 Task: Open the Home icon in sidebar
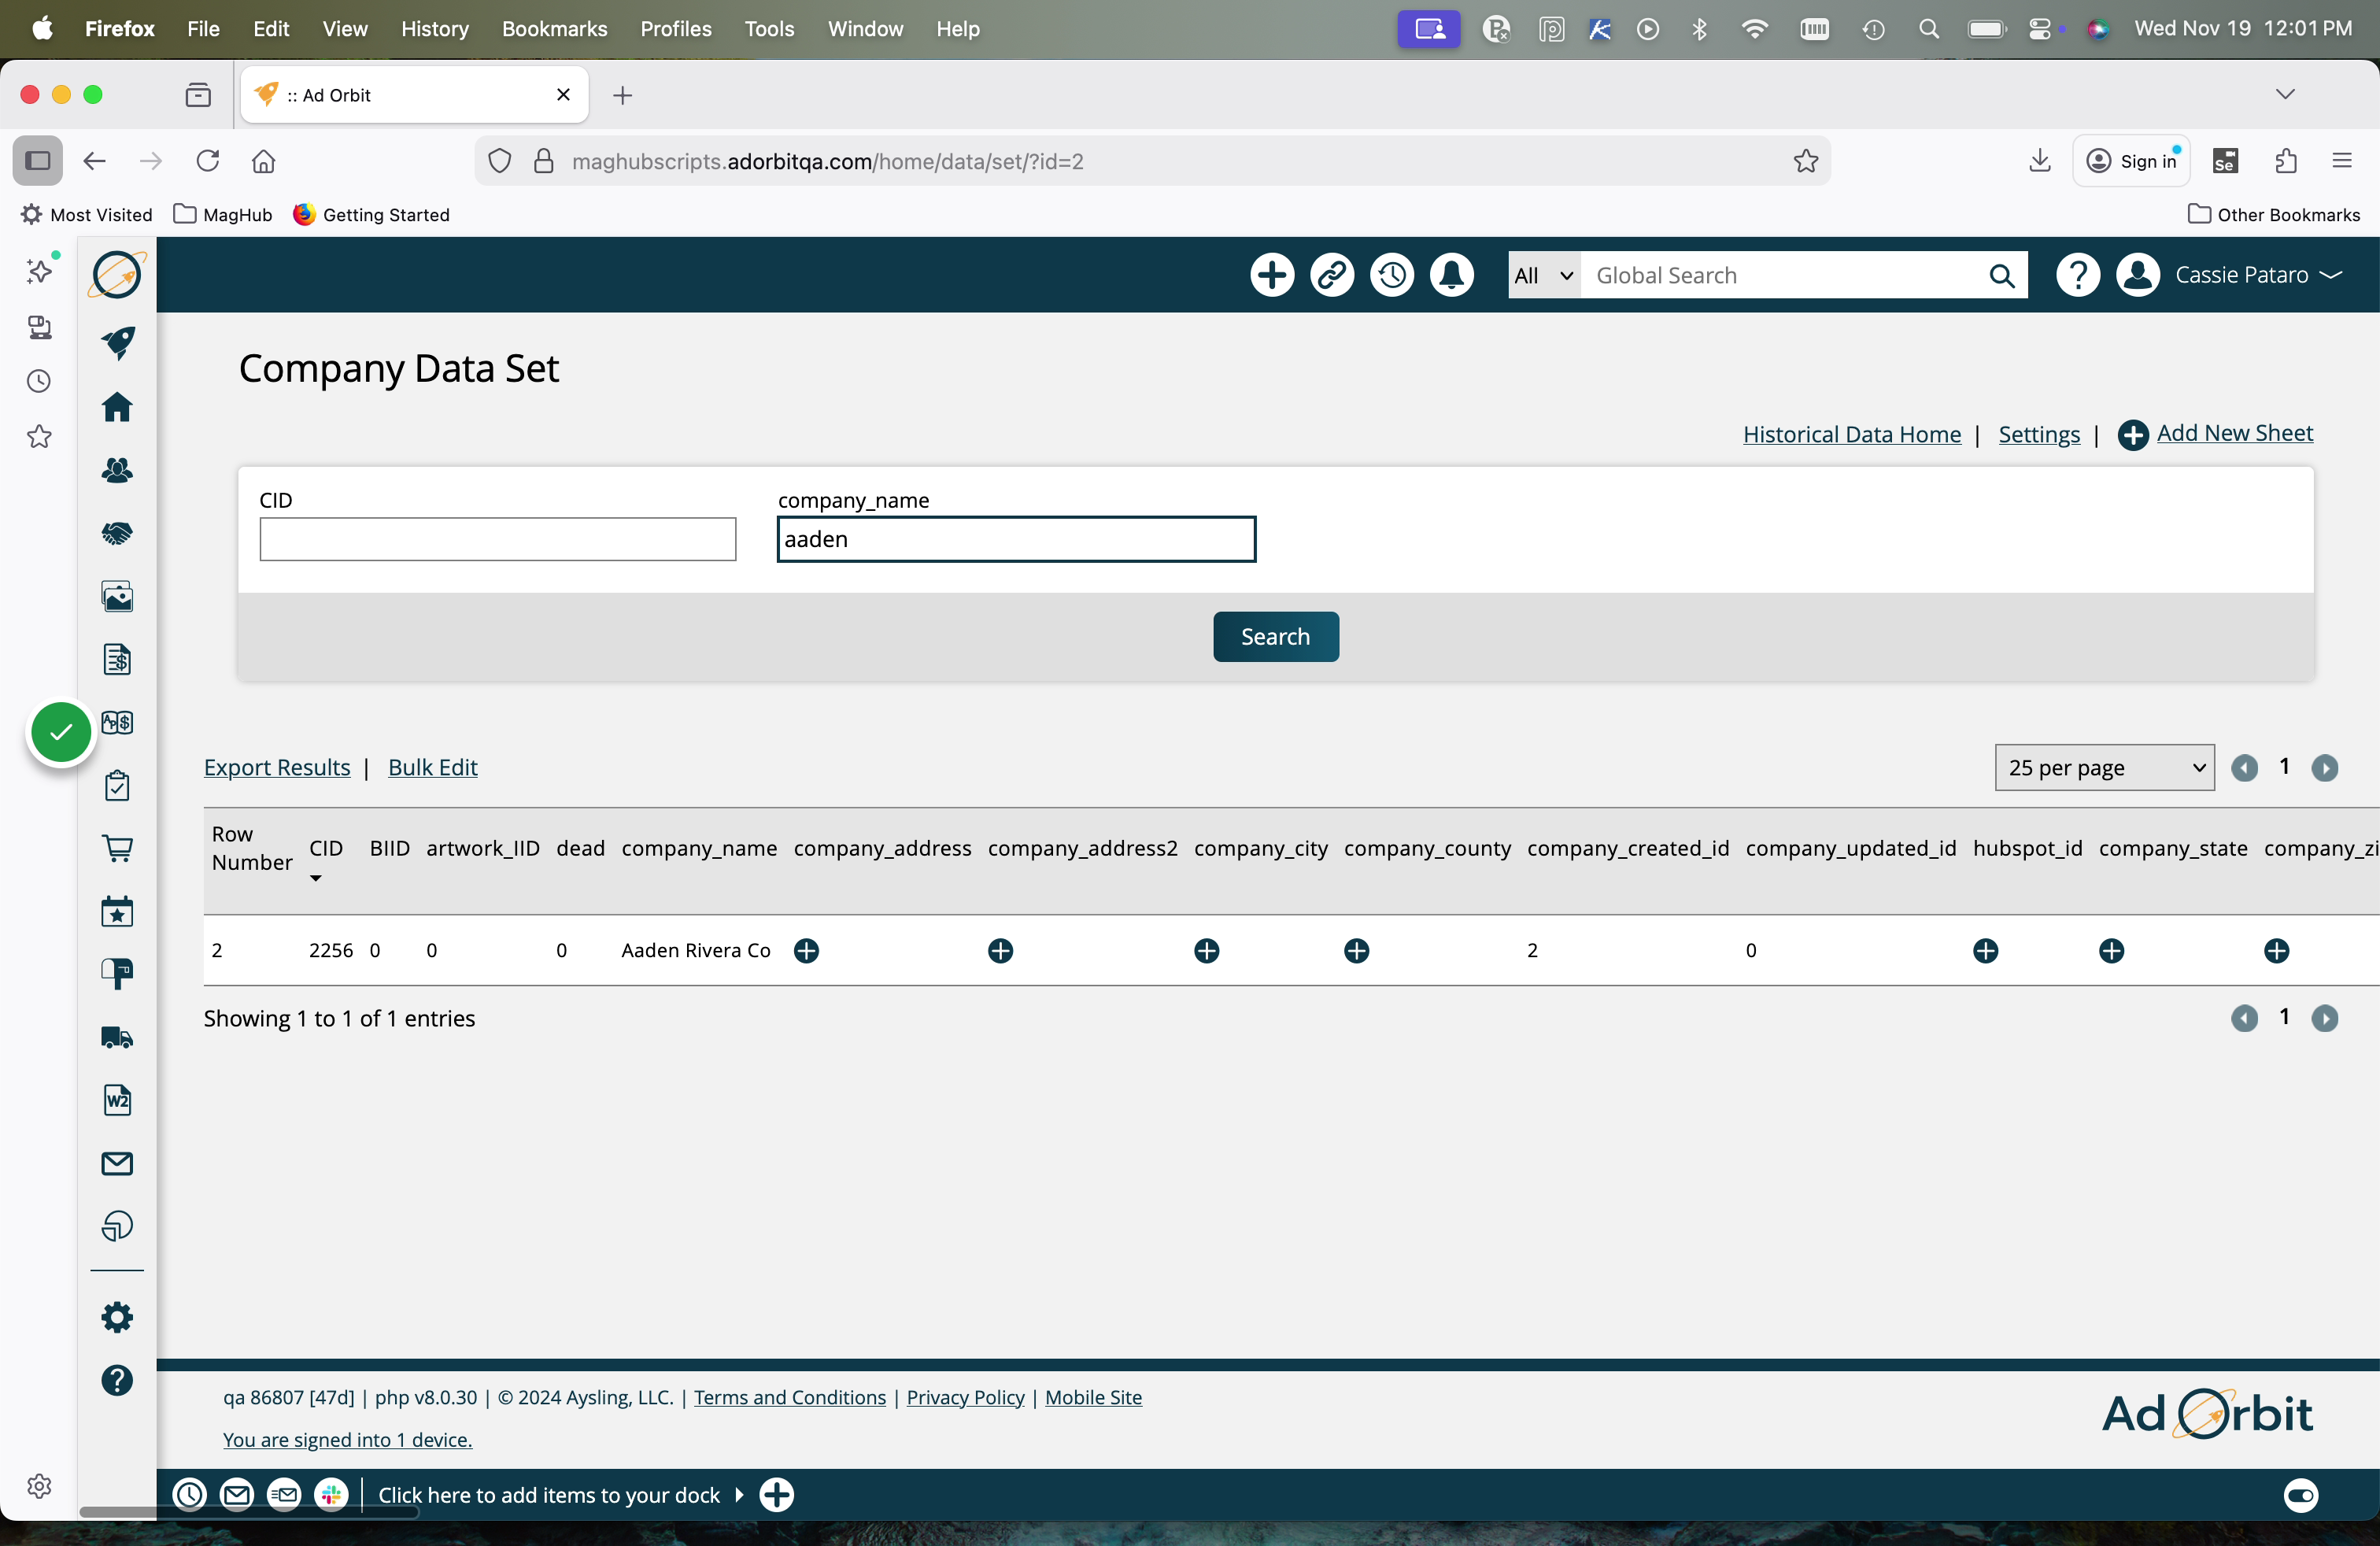(x=117, y=407)
